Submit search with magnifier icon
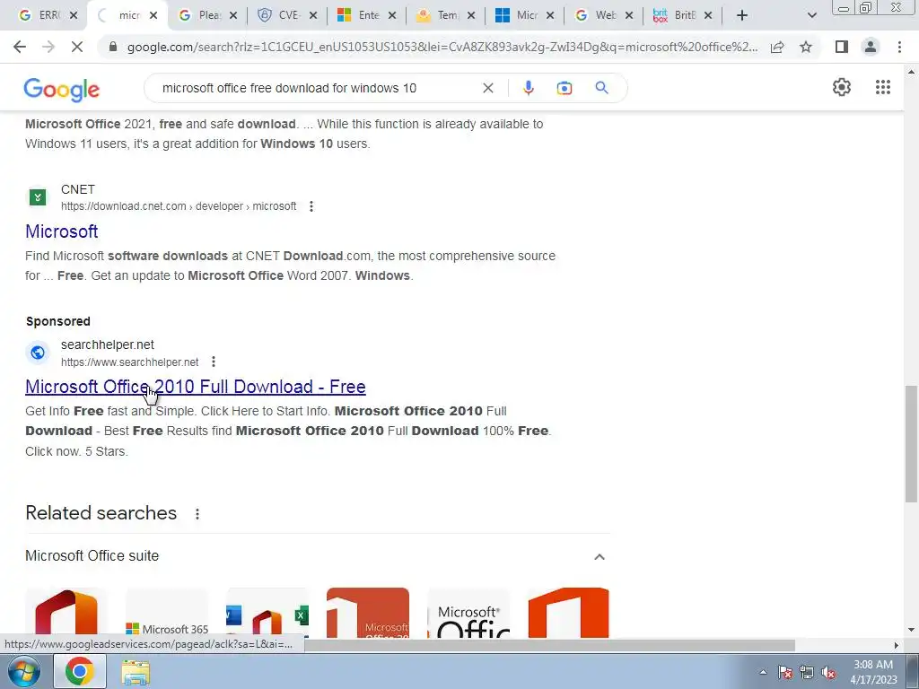This screenshot has width=919, height=689. [601, 88]
